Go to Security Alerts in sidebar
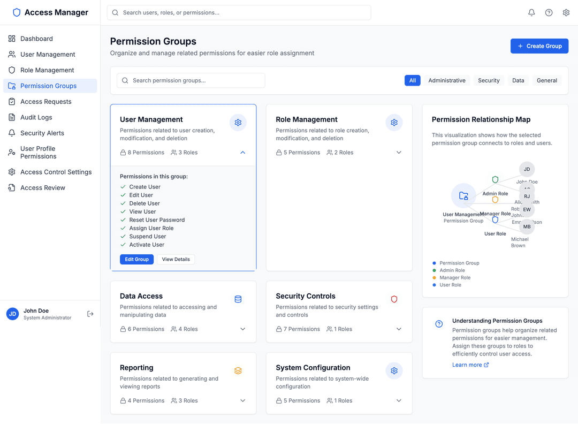Viewport: 578px width, 424px height. (42, 133)
